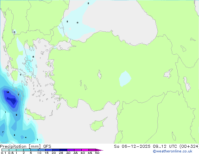Screen dimensions: 199x154
Task: Click the legend label "10"
Action: pyautogui.click(x=39, y=153)
